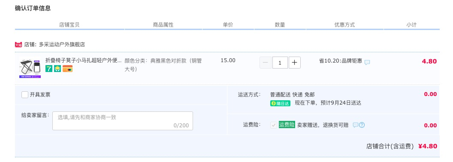
Task: Click the green consumer protection badge
Action: tap(57, 69)
